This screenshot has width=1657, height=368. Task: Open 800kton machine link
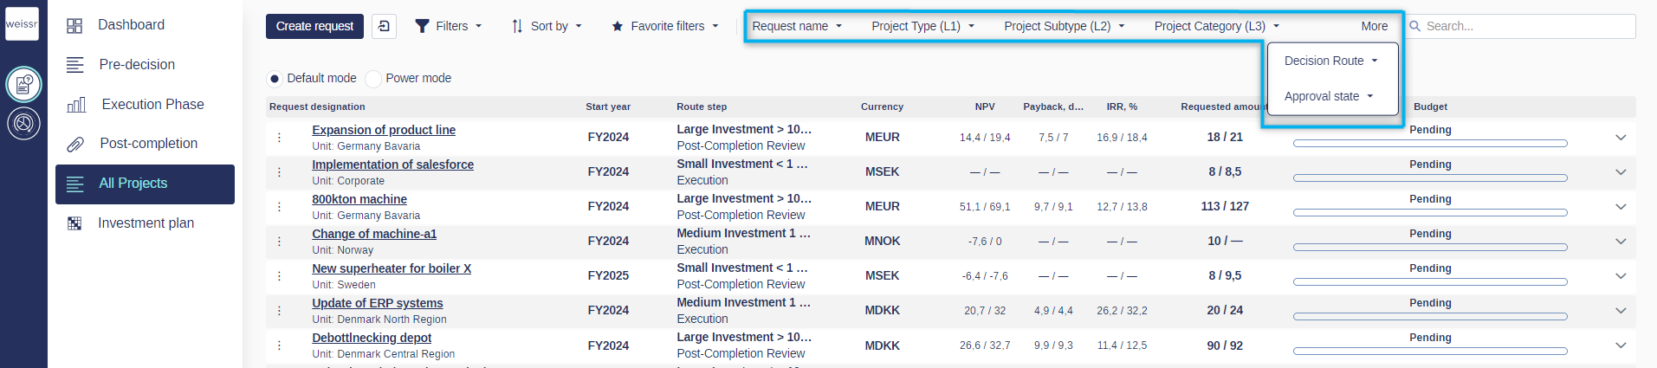pyautogui.click(x=359, y=199)
